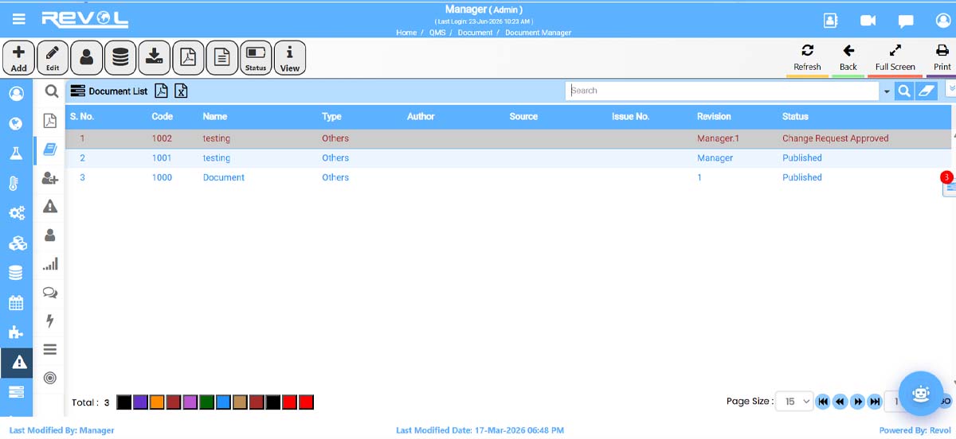Open the chat message icon in header
Screen dimensions: 956x439
pyautogui.click(x=906, y=21)
